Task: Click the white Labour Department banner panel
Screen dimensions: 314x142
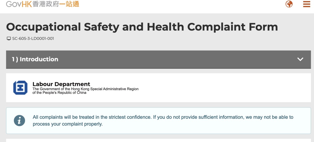Action: (x=158, y=88)
